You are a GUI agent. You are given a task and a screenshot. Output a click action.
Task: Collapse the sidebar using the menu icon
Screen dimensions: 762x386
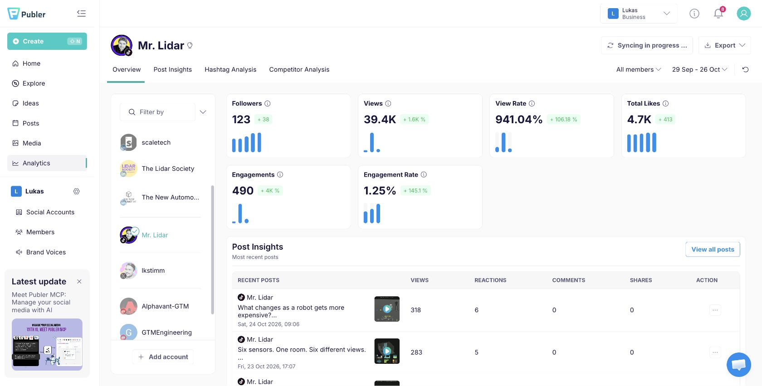82,14
